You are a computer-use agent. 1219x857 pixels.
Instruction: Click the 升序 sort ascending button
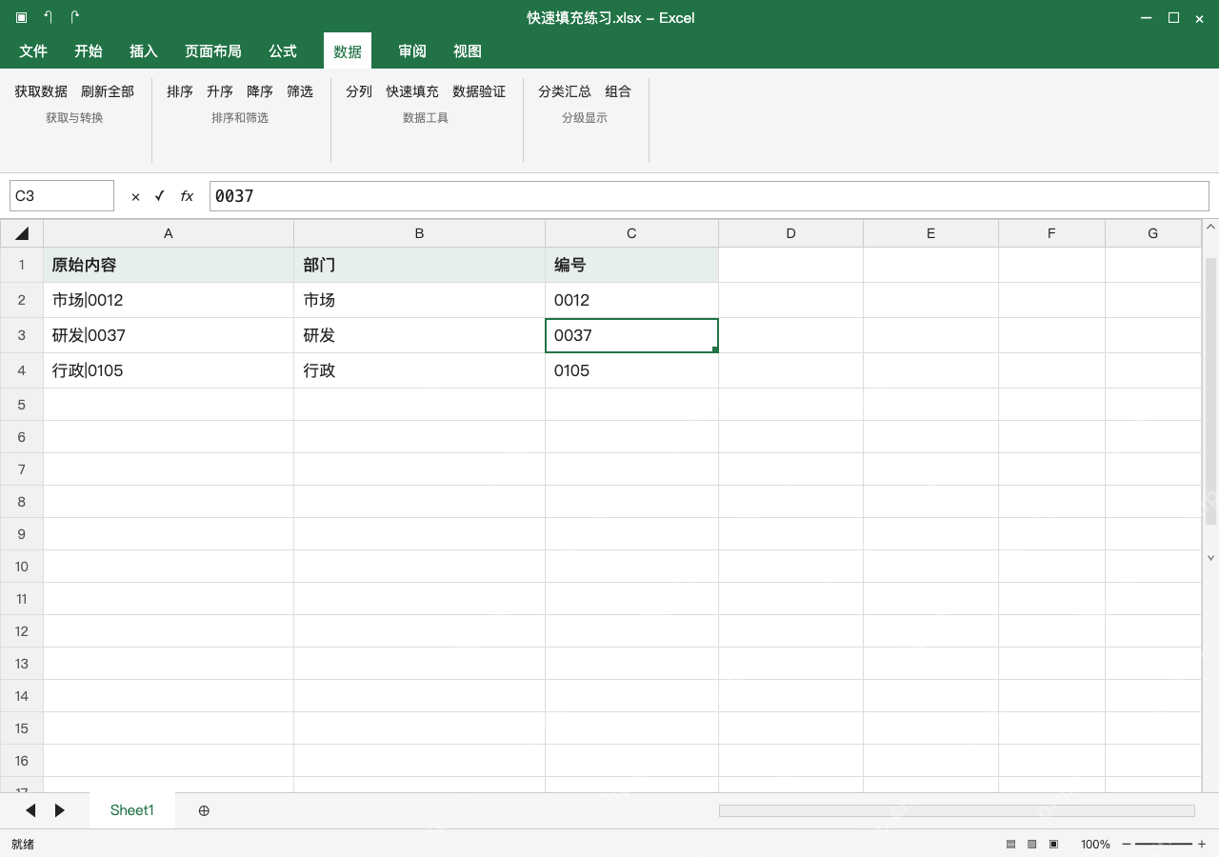pyautogui.click(x=220, y=91)
